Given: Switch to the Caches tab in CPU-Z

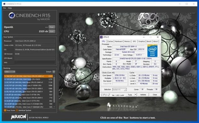Looking at the screenshot, I should tap(110, 41).
